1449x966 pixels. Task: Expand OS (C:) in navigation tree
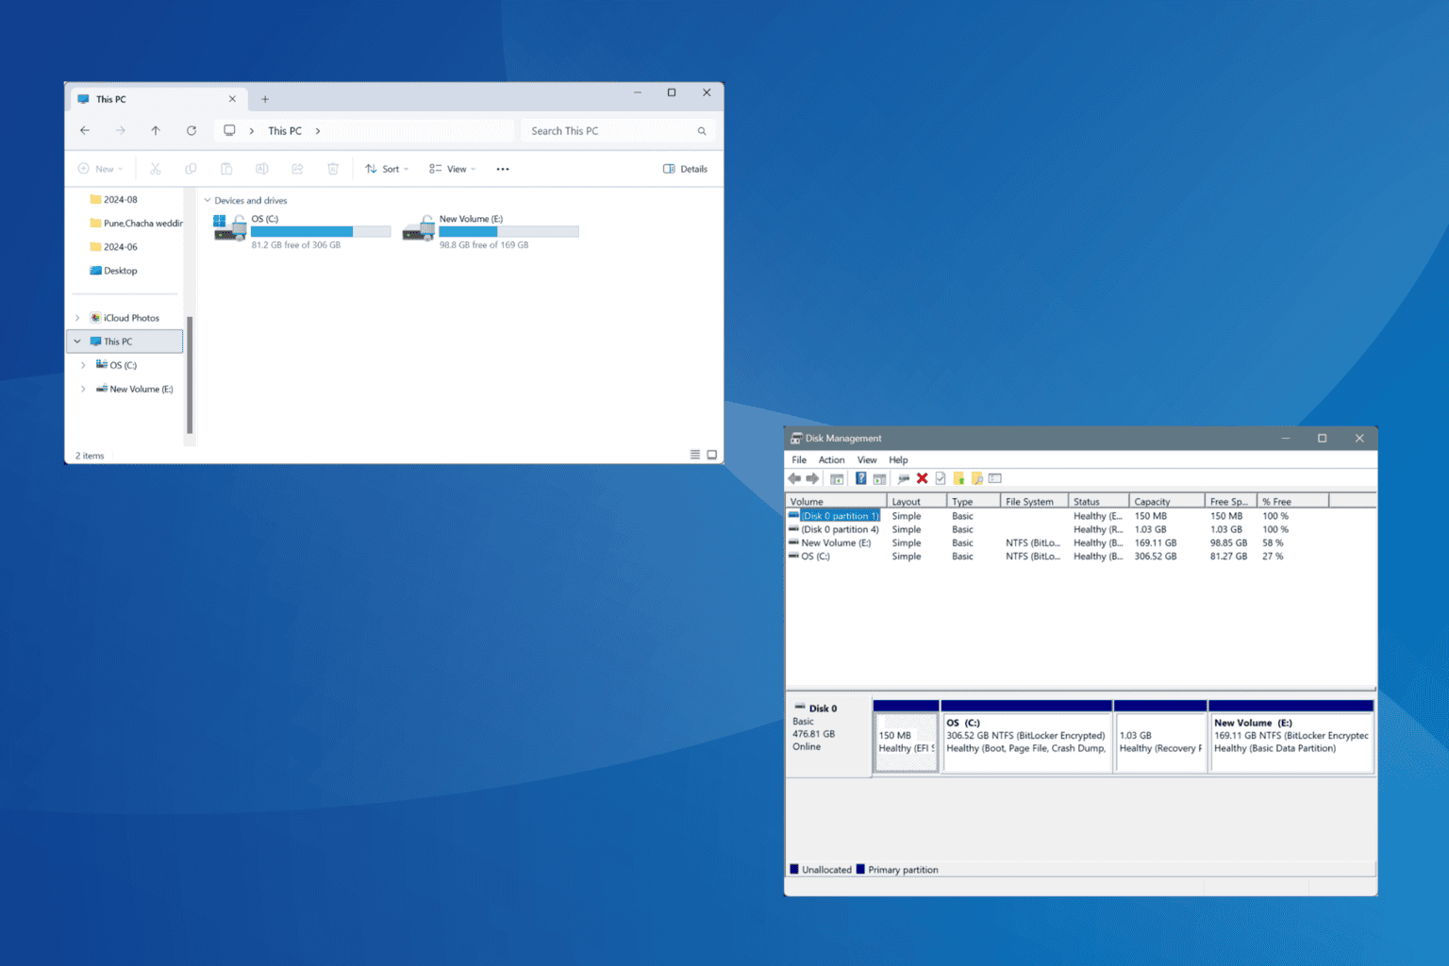83,365
